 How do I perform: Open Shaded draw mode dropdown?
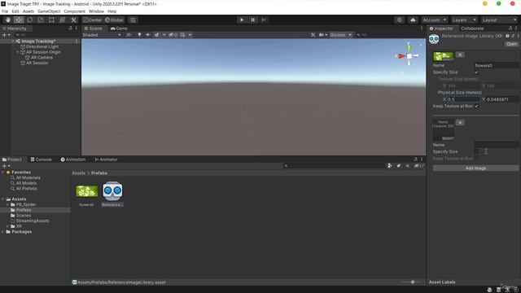102,35
